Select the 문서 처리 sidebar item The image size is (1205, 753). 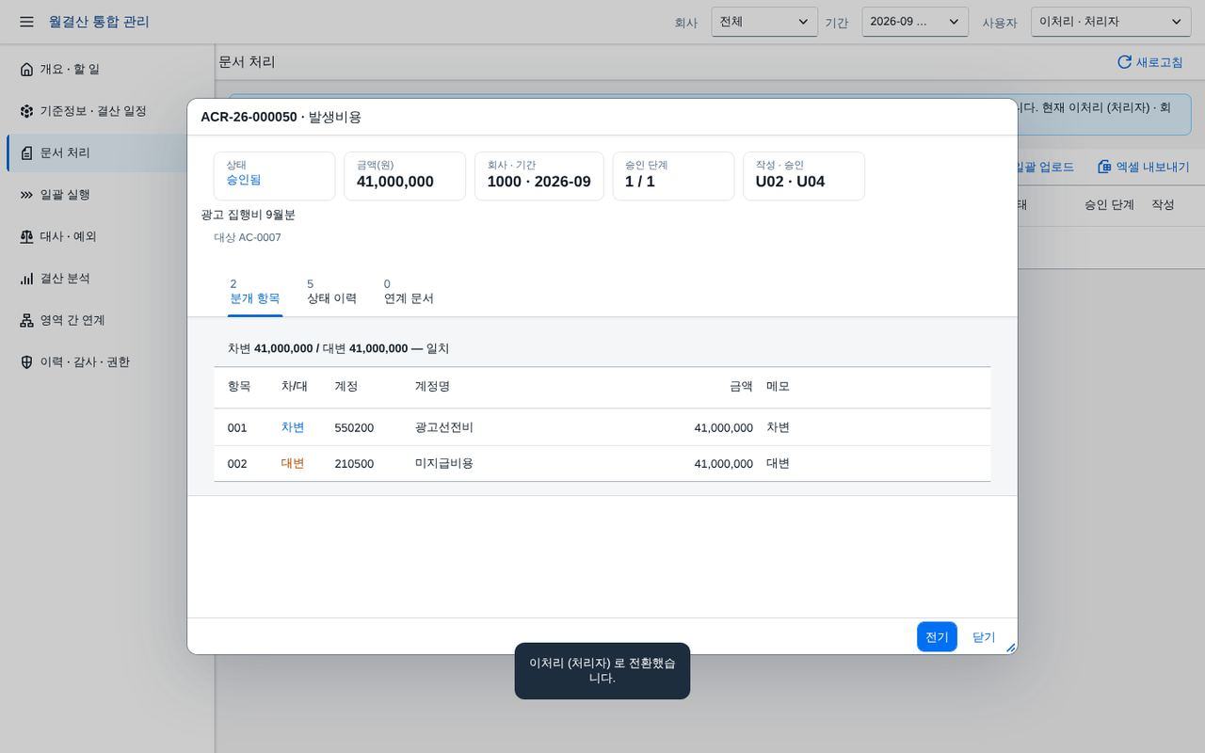click(110, 152)
